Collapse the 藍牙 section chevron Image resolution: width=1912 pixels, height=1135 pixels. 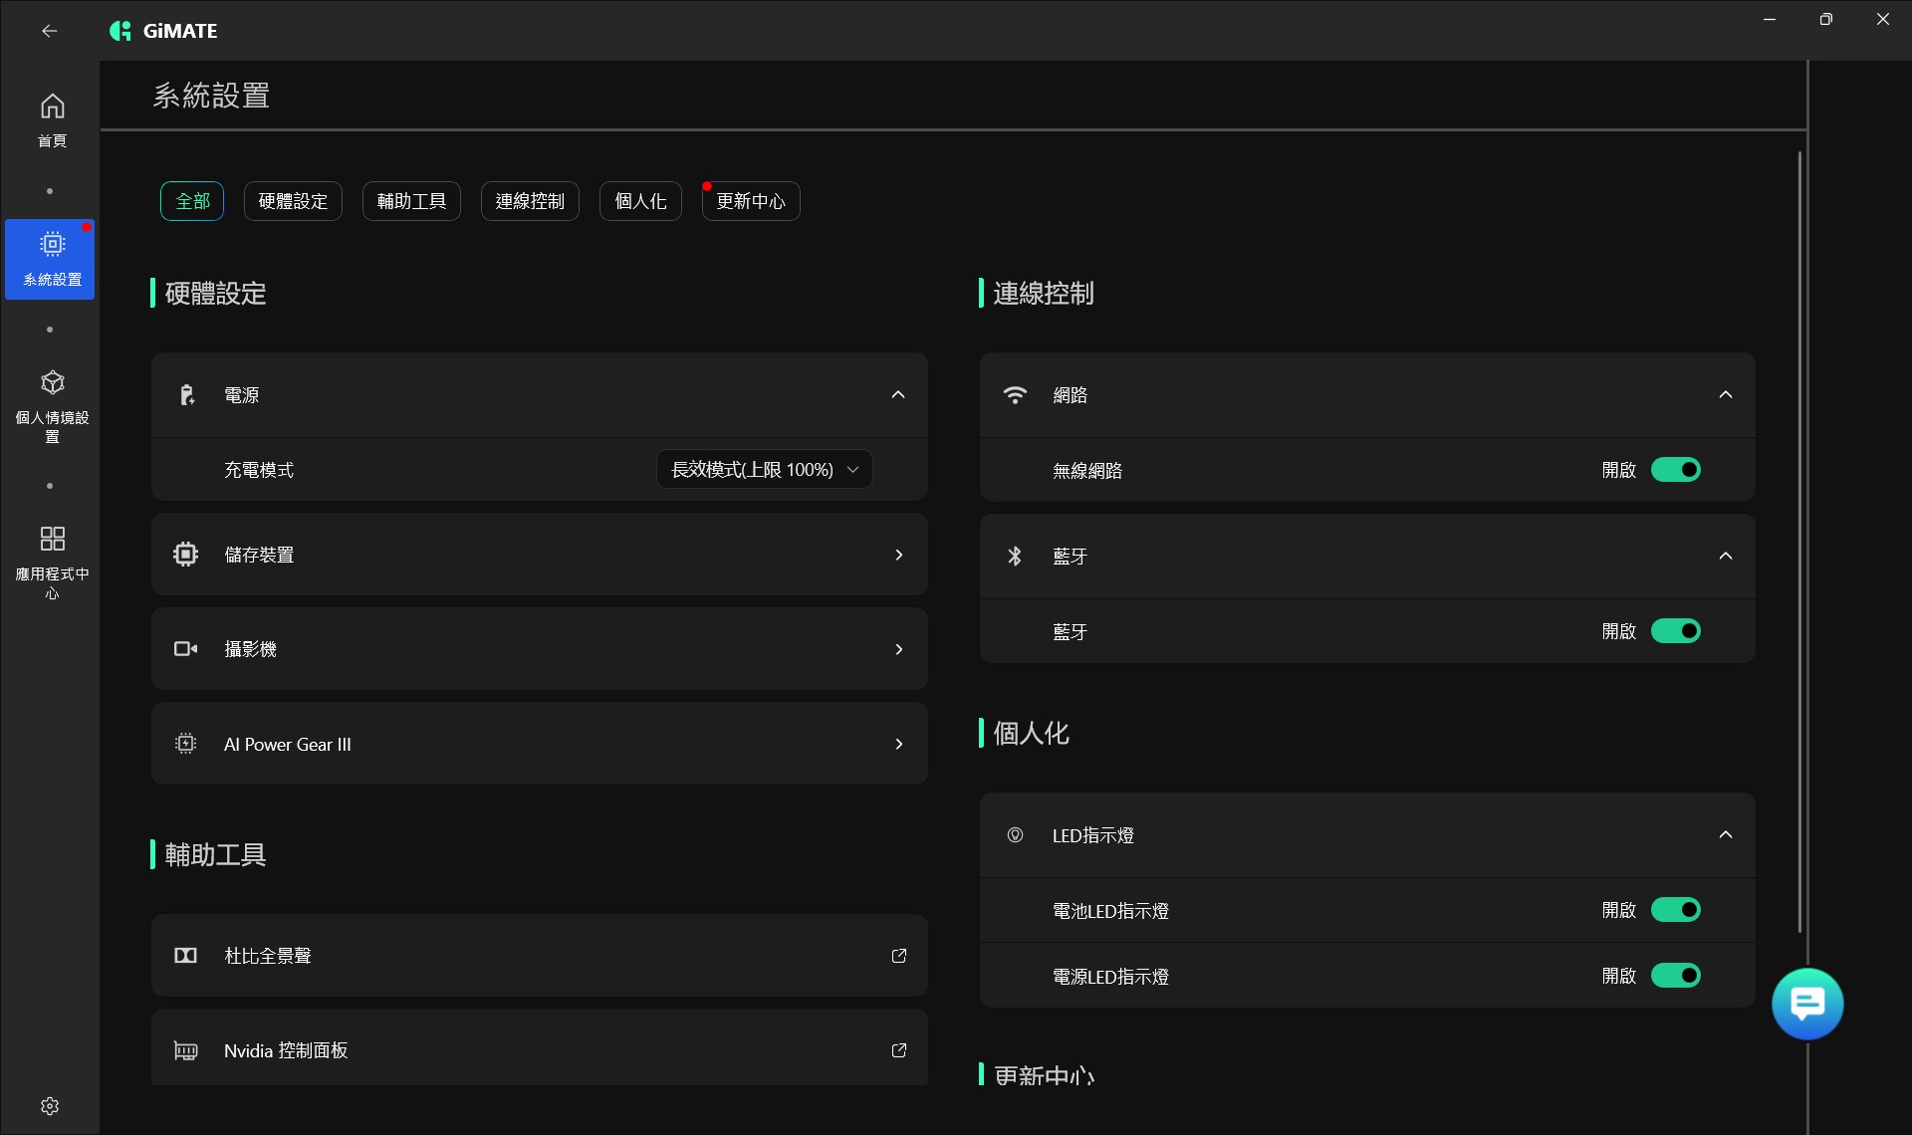tap(1726, 556)
